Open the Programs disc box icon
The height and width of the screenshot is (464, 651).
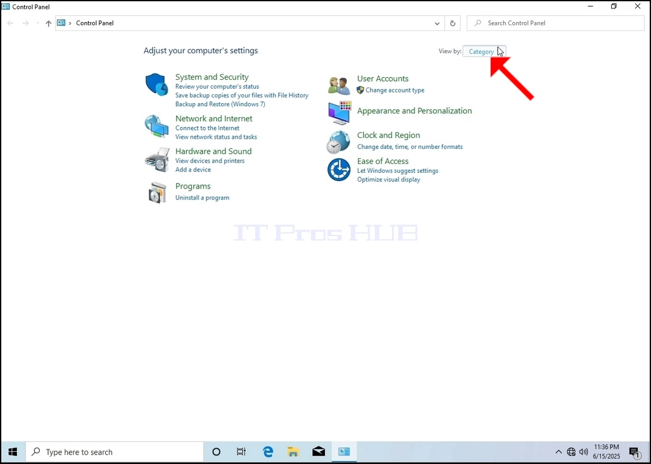click(x=157, y=192)
